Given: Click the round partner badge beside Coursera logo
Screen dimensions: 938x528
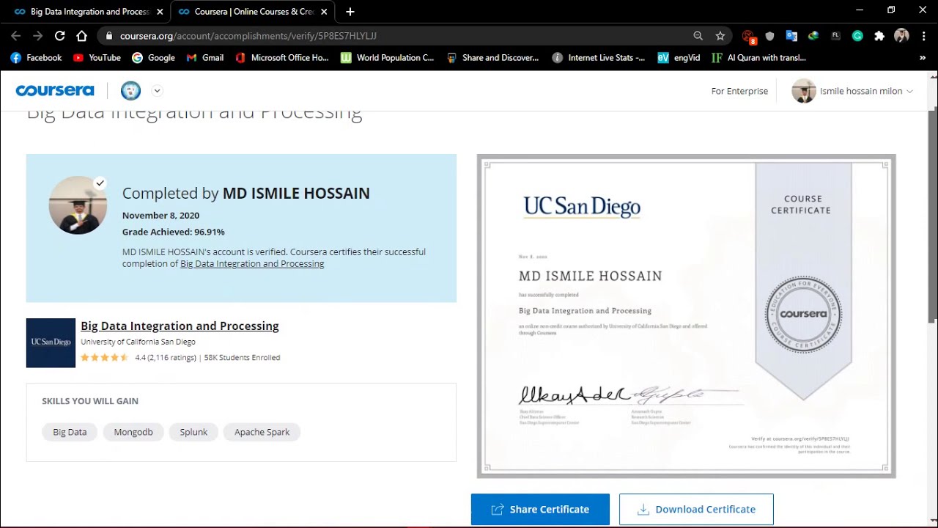Looking at the screenshot, I should click(130, 91).
